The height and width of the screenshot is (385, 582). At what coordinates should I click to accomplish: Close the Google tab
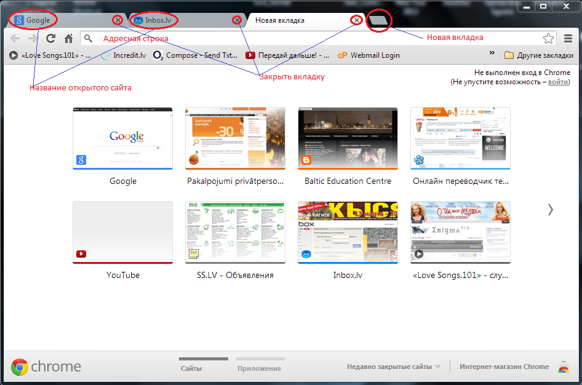pyautogui.click(x=118, y=20)
